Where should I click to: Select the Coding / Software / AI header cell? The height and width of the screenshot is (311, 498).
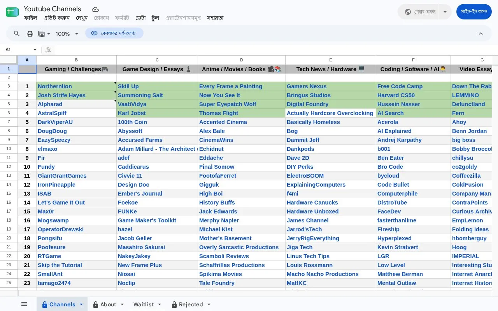[x=413, y=69]
